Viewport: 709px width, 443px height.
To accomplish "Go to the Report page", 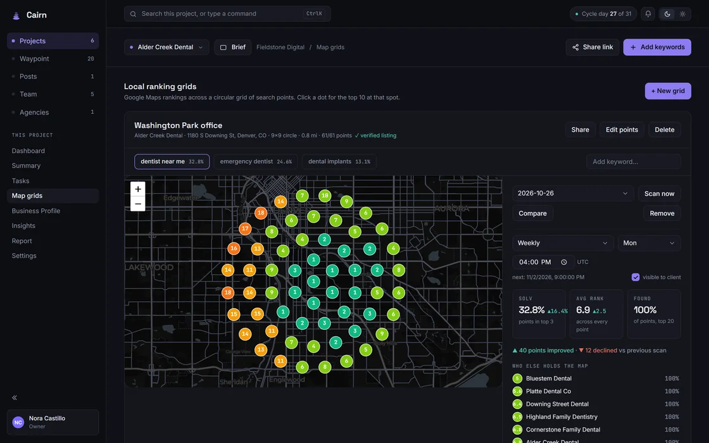I will [53, 241].
